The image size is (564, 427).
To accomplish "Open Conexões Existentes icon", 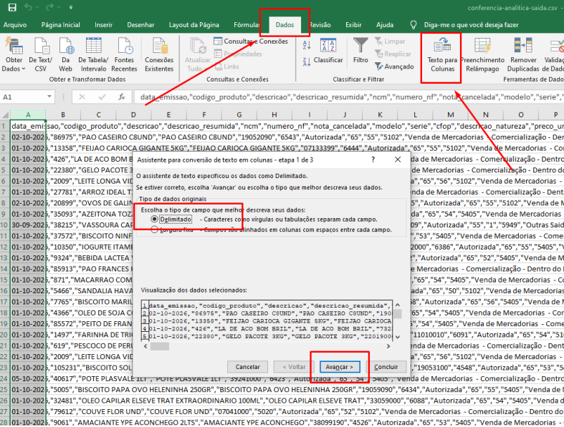I will 159,55.
